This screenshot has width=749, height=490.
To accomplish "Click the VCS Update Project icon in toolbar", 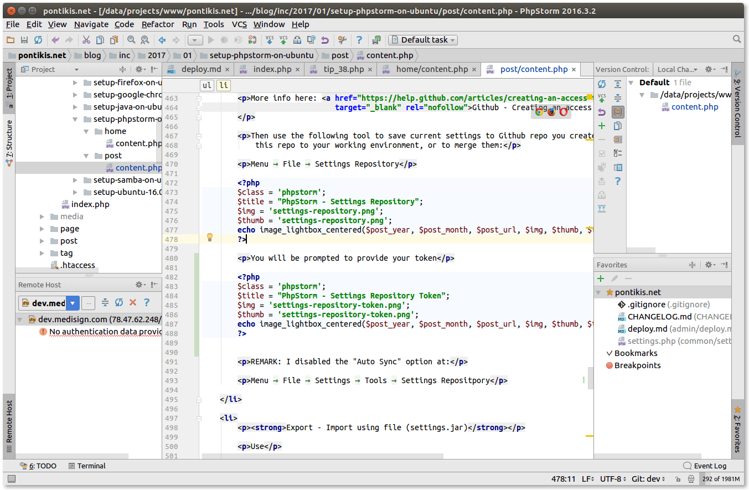I will pos(270,40).
